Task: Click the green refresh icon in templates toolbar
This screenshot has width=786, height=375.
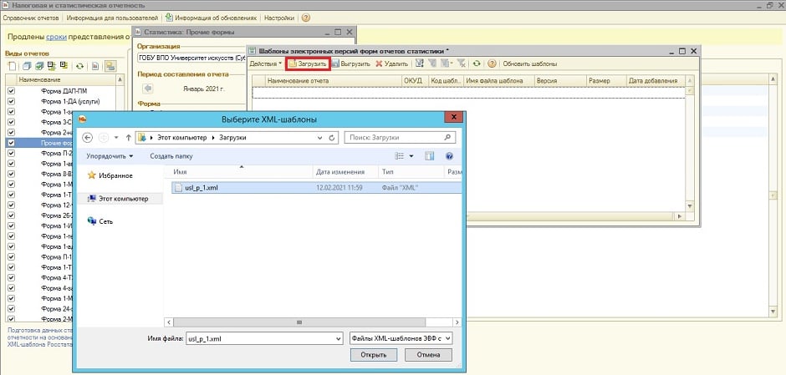Action: tap(476, 63)
